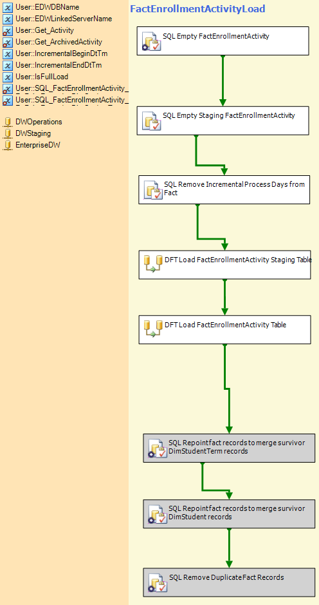Click the SQL icon of Repoint DimStudentTerm records task
This screenshot has width=319, height=605.
click(158, 448)
